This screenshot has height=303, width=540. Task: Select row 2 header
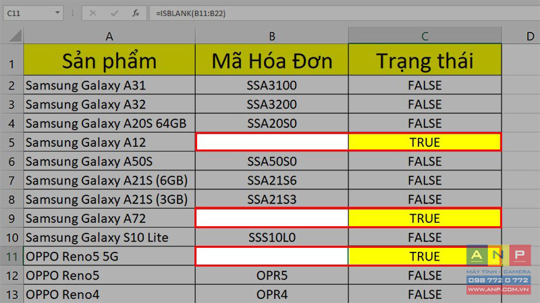(11, 86)
